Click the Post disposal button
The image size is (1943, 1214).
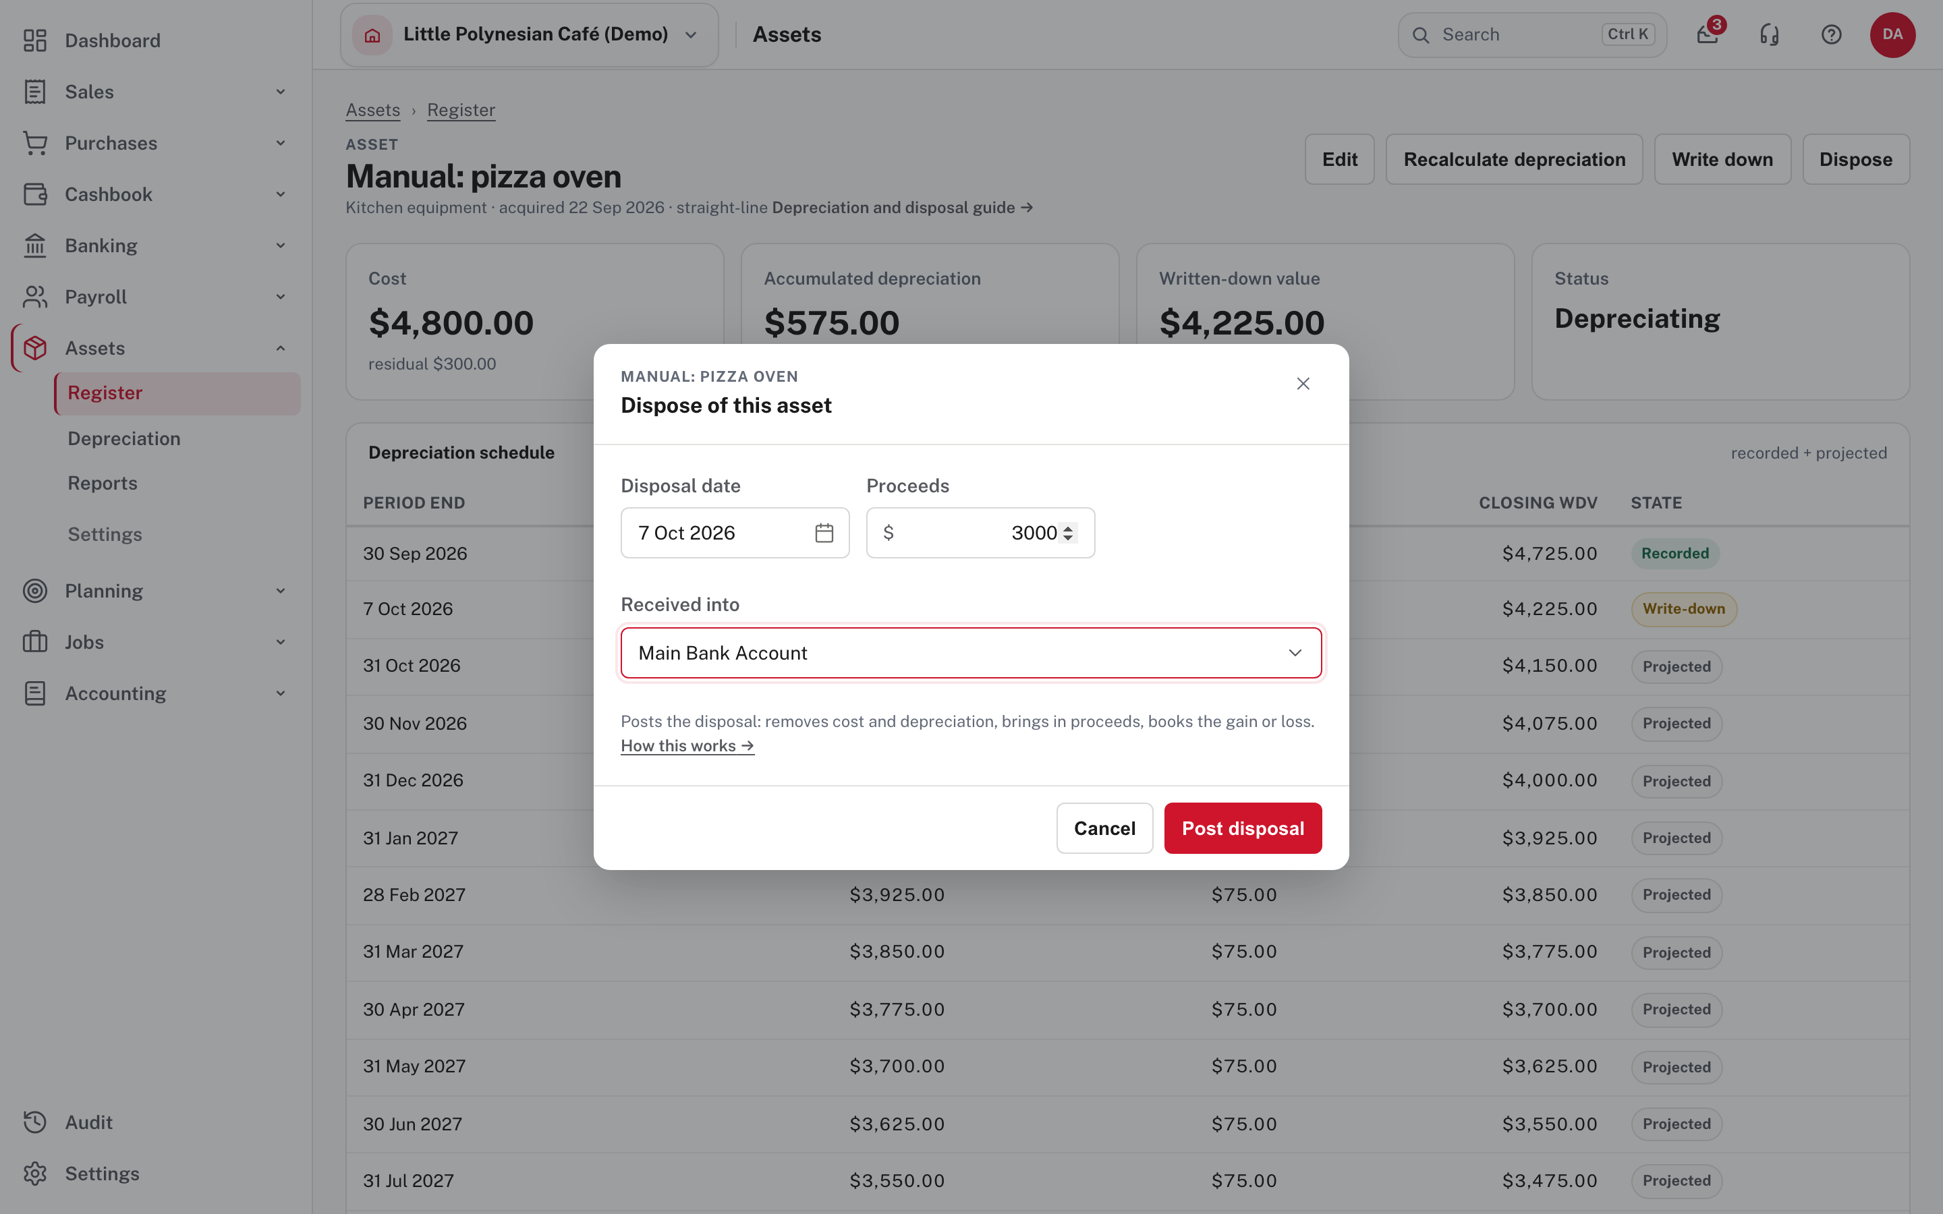(1243, 828)
